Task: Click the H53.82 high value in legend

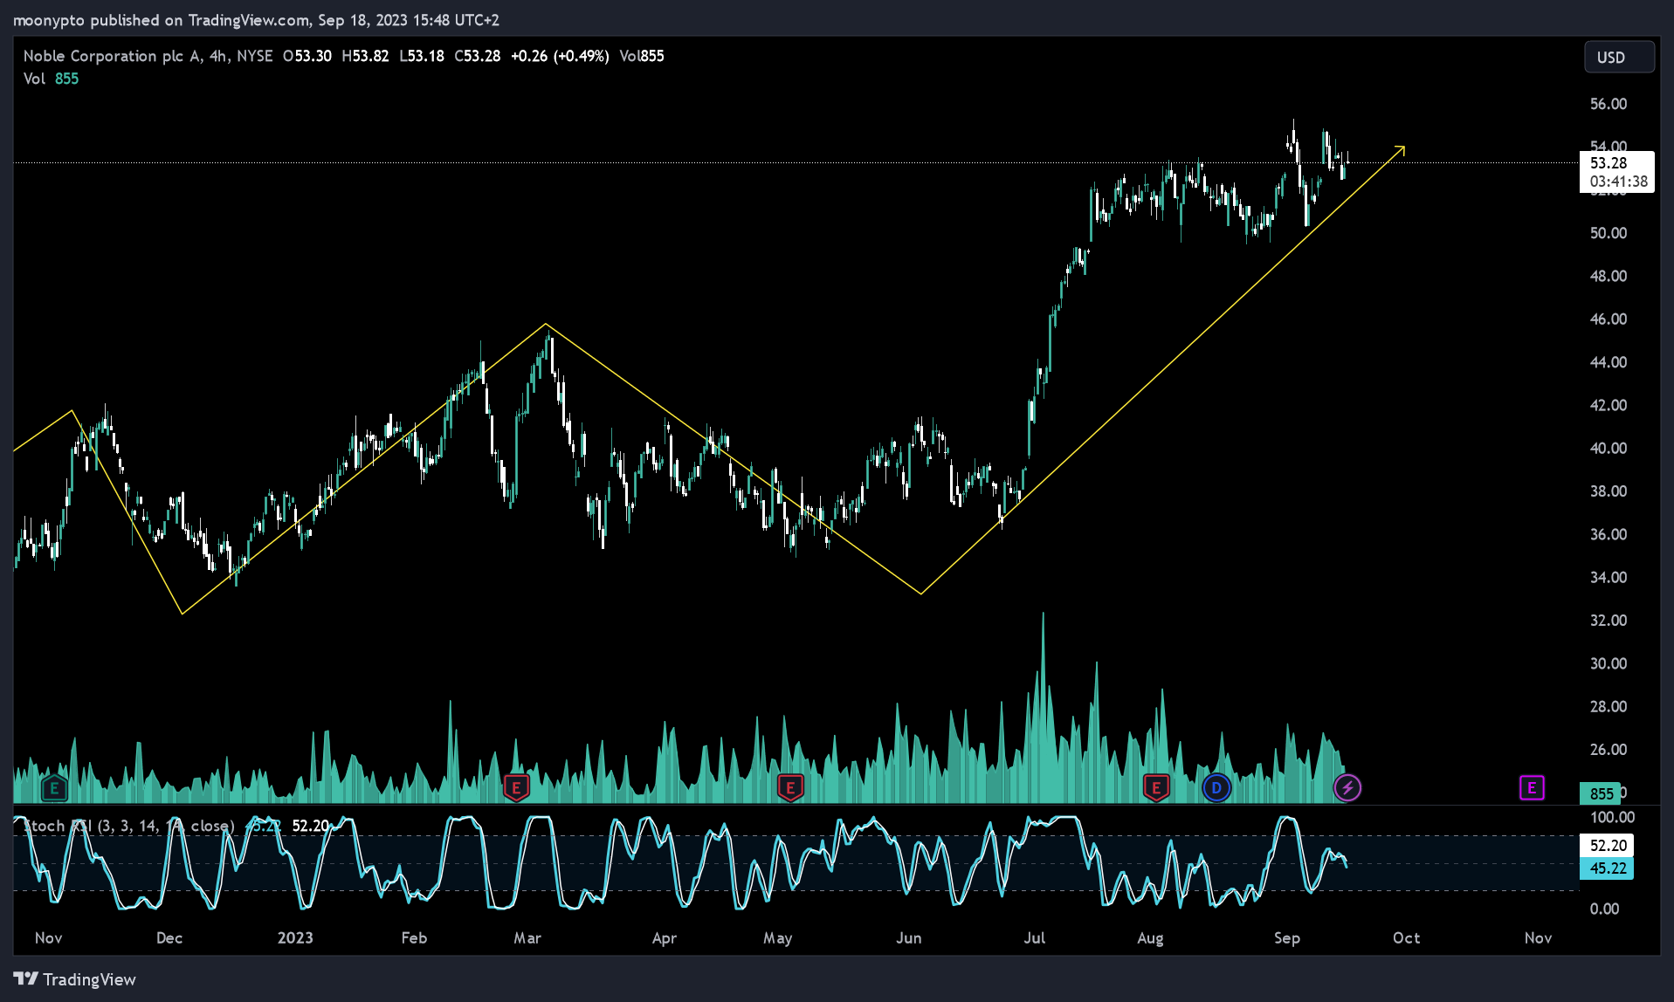Action: 365,56
